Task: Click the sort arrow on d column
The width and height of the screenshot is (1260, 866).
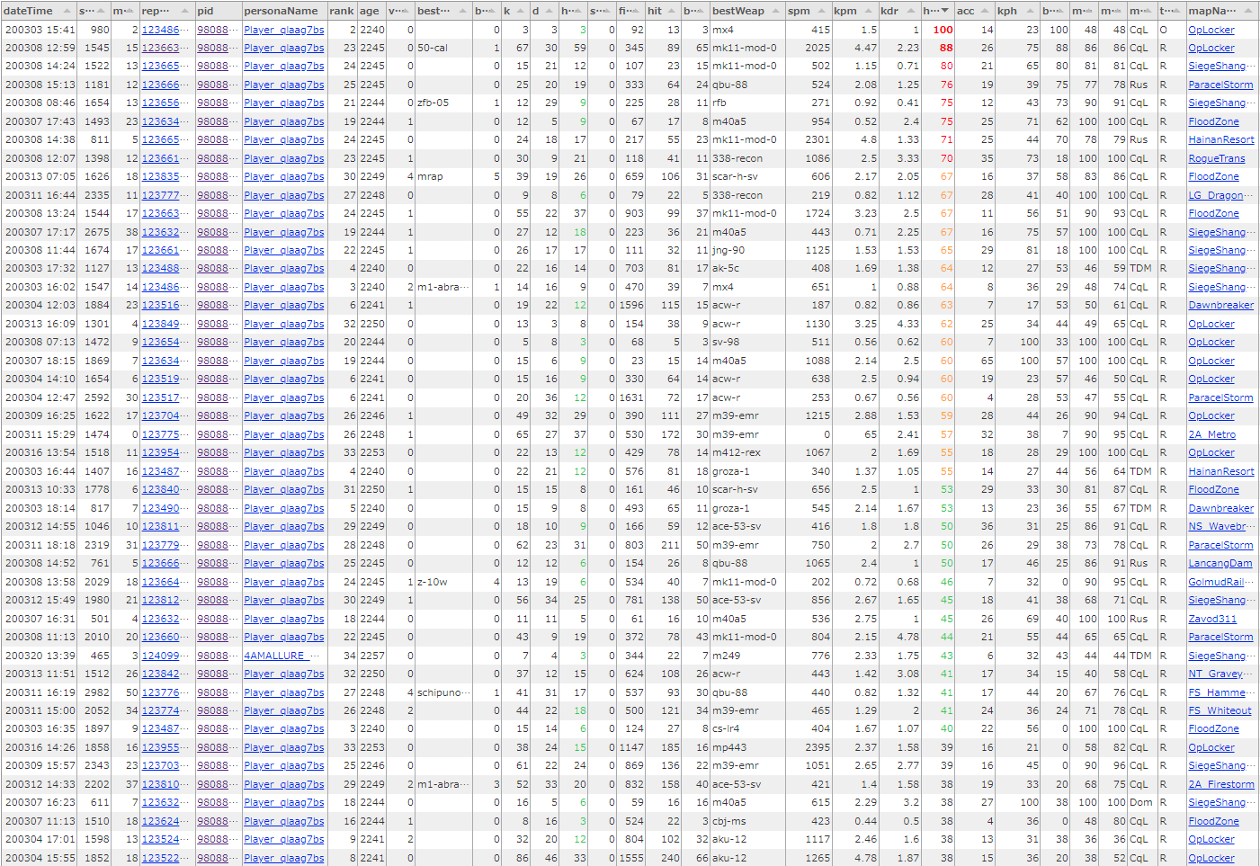Action: [x=550, y=11]
